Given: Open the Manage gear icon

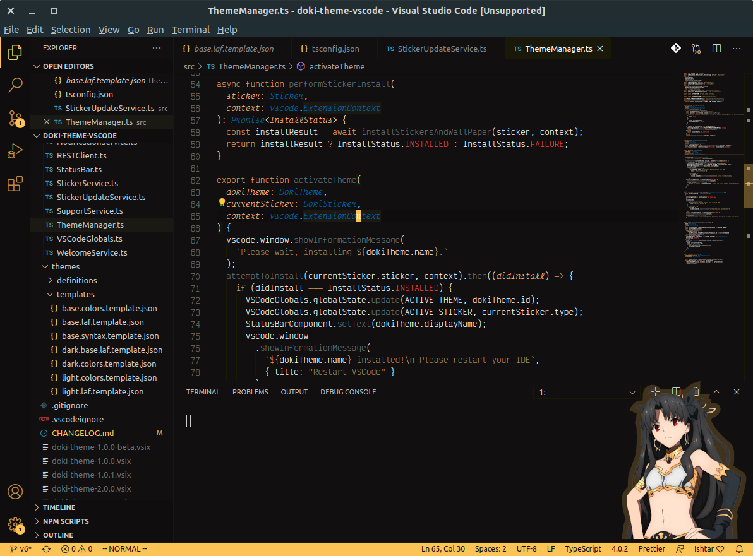Looking at the screenshot, I should [x=15, y=524].
